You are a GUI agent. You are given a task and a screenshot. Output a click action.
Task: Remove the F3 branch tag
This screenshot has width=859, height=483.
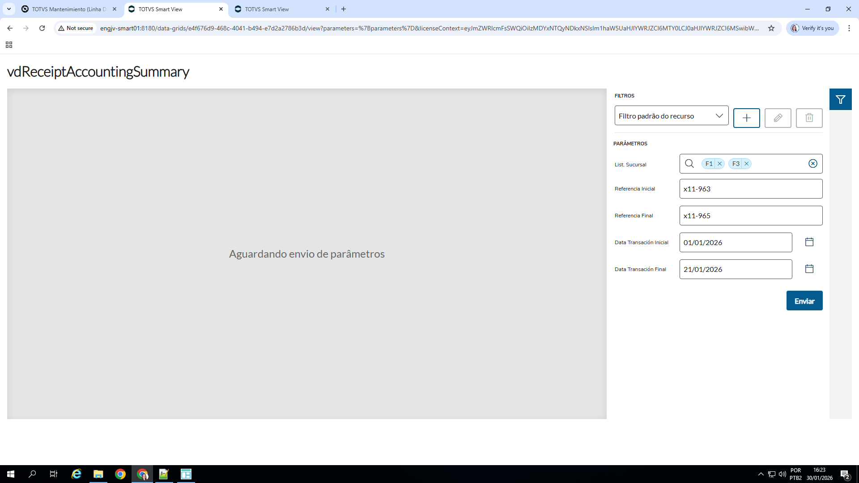(747, 164)
